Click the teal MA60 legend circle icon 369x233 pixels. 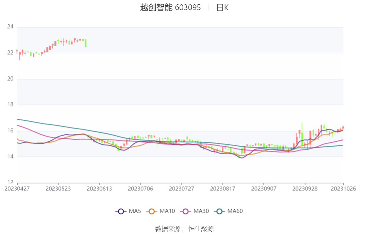coord(219,211)
